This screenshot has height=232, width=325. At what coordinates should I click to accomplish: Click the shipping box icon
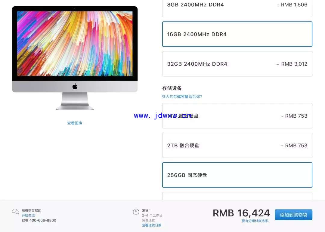136,212
